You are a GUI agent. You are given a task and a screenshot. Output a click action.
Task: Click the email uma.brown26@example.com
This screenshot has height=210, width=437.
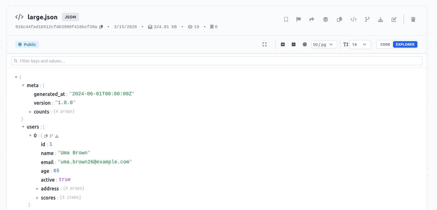click(x=95, y=162)
